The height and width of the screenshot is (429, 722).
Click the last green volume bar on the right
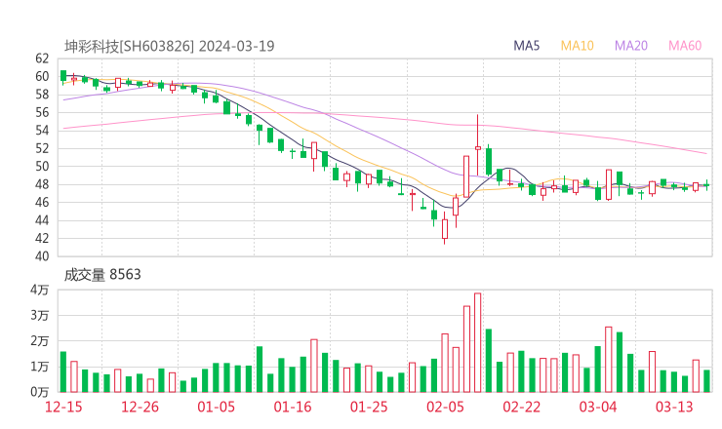click(706, 381)
